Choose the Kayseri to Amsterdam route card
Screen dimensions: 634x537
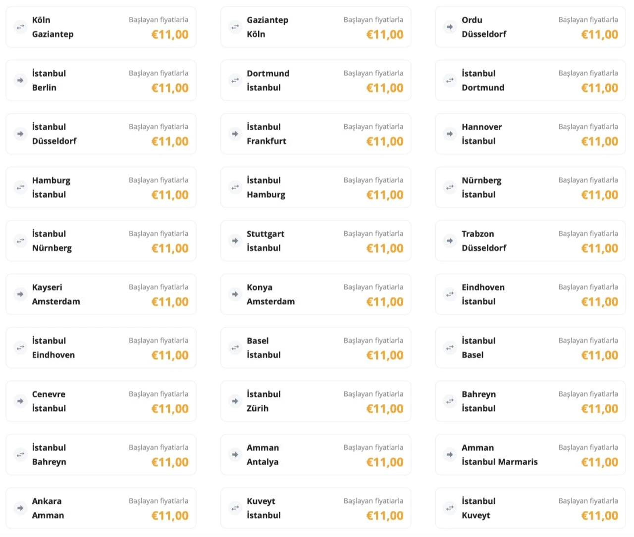pyautogui.click(x=101, y=294)
